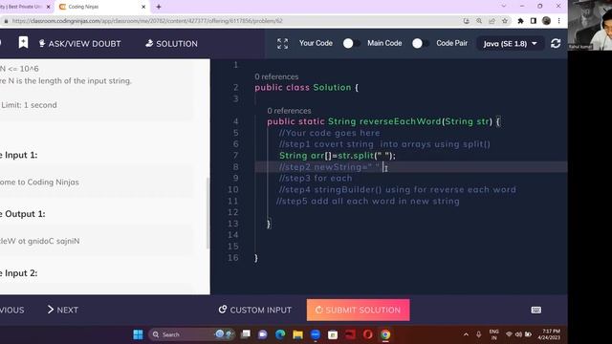Open the tab search chevron in the title bar
The height and width of the screenshot is (344, 612).
(504, 6)
